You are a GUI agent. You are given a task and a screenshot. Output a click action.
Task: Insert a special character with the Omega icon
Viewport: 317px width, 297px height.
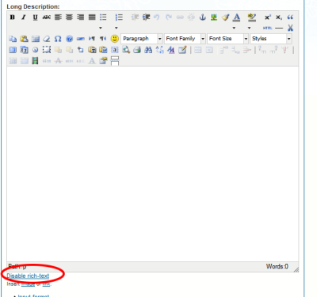tap(58, 39)
